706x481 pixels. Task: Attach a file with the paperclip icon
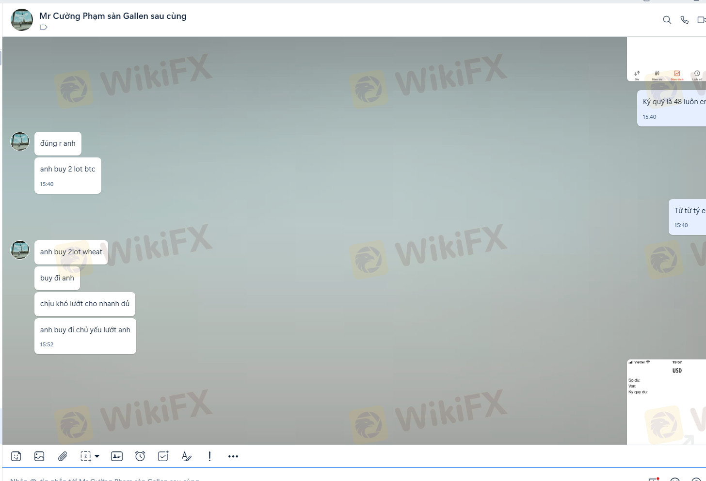coord(63,456)
